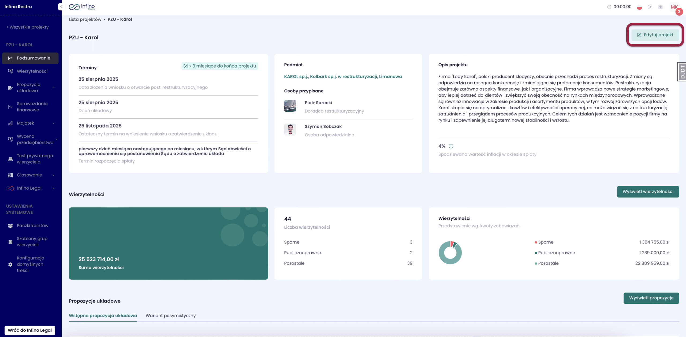Open Konfiguracja domyślnych treści gear item
Viewport: 686px width, 337px height.
[x=10, y=264]
